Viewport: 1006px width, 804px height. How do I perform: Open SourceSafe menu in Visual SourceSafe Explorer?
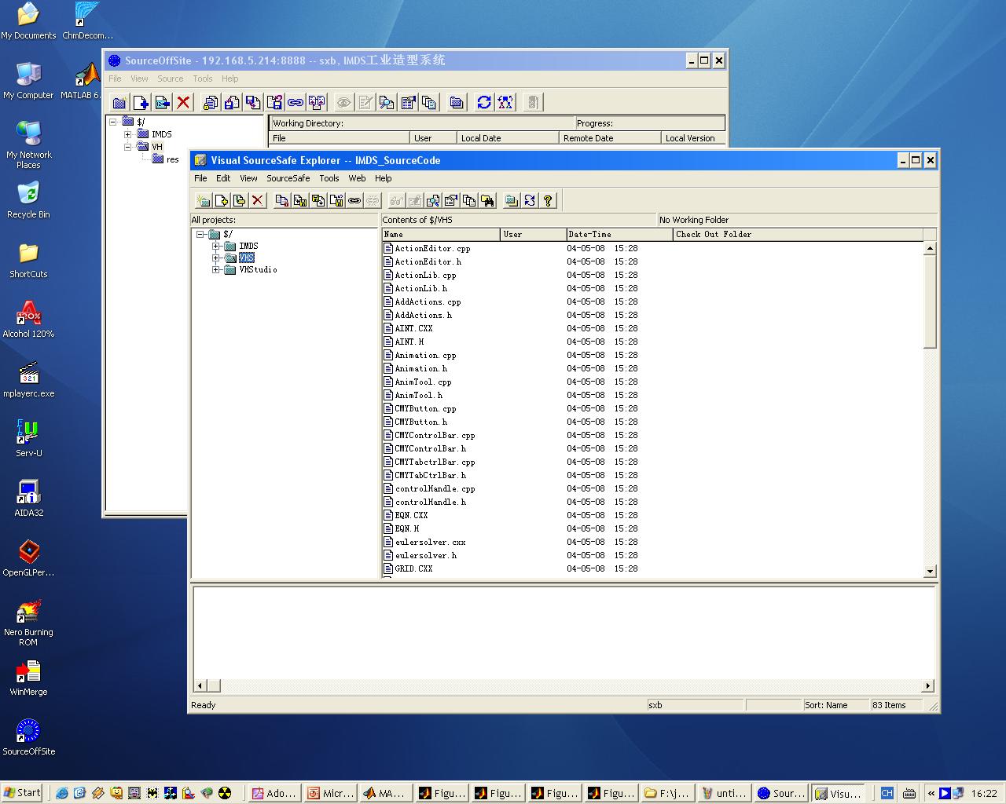[288, 178]
